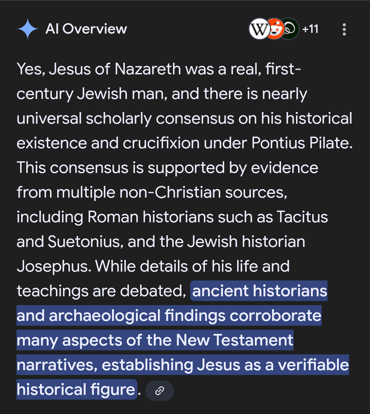Open the Wikipedia source icon
370x414 pixels.
pyautogui.click(x=259, y=29)
